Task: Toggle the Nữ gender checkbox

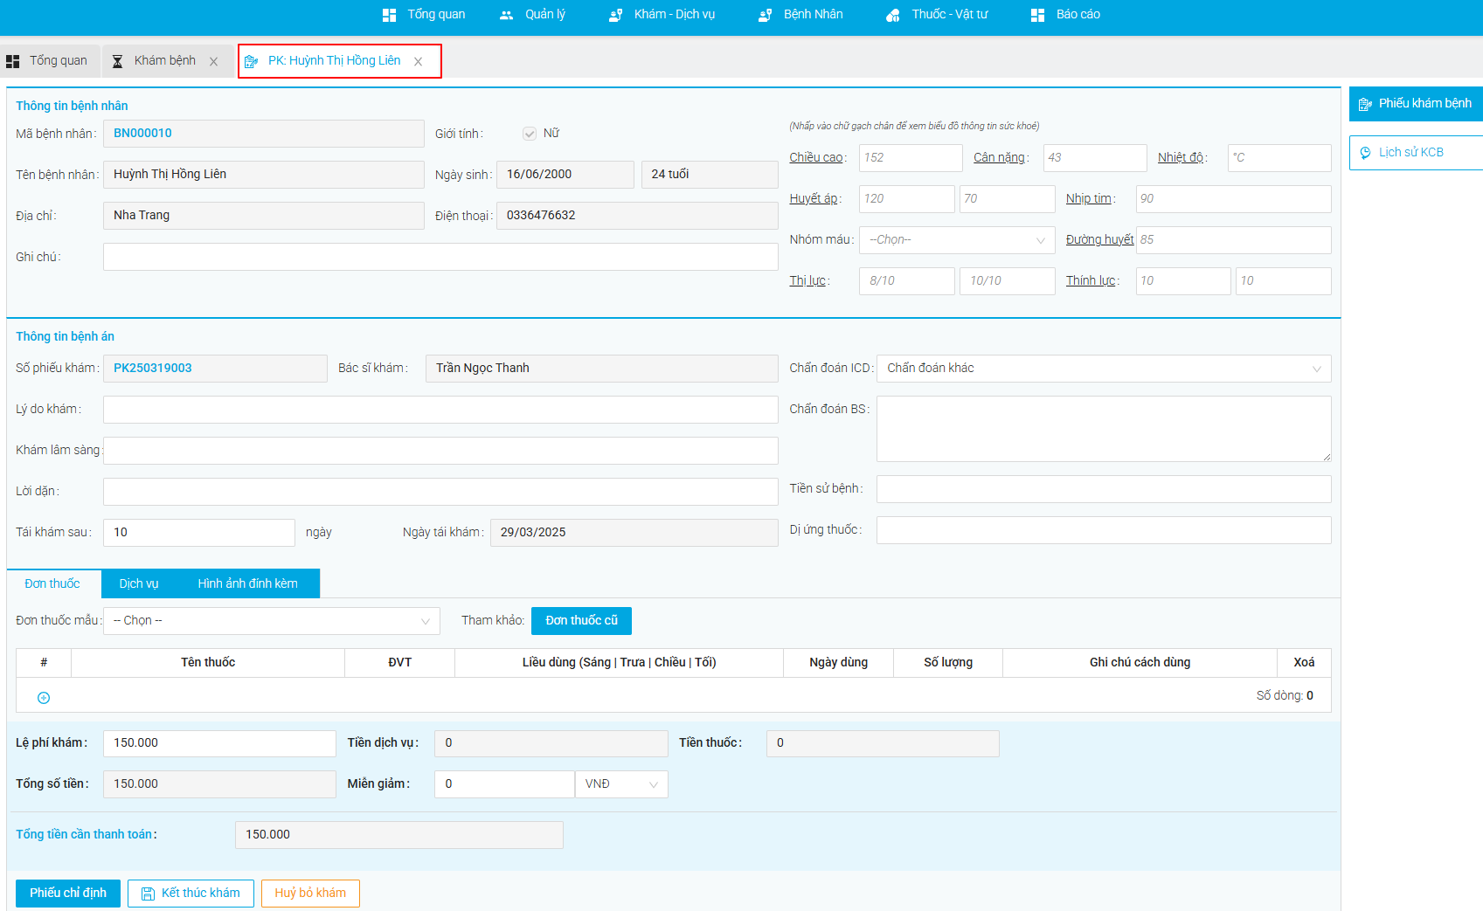Action: click(x=530, y=134)
